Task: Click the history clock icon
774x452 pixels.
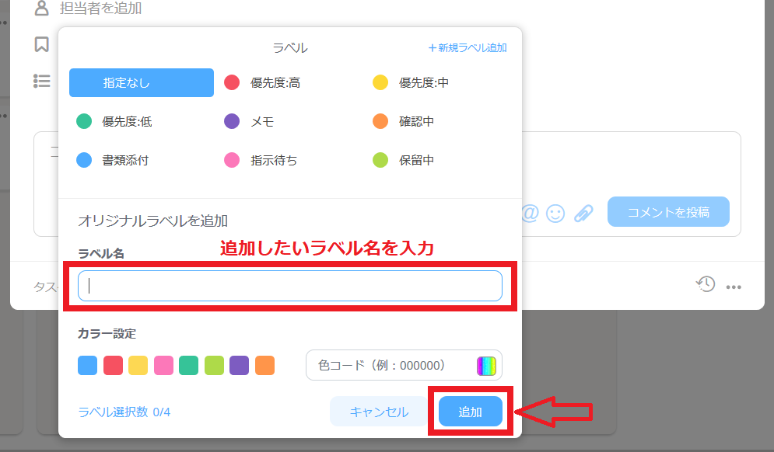Action: pos(705,284)
